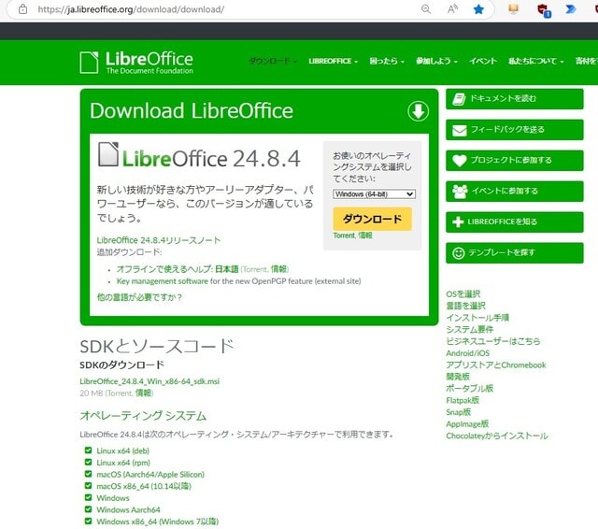Click the LibreOffice logo in header

tap(136, 63)
